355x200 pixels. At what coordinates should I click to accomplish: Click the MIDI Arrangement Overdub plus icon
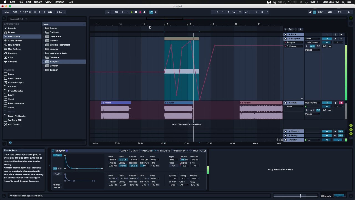point(144,12)
